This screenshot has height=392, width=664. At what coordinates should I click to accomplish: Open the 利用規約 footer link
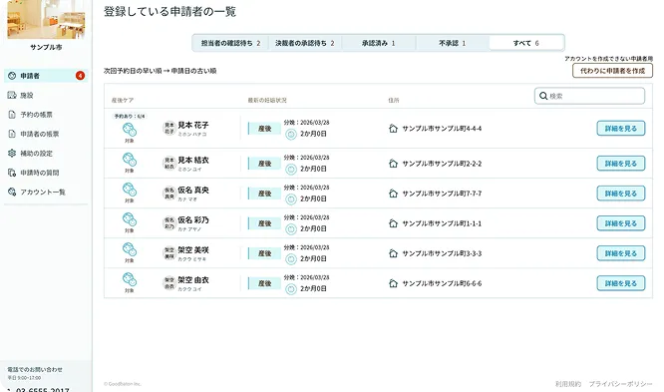(x=568, y=384)
